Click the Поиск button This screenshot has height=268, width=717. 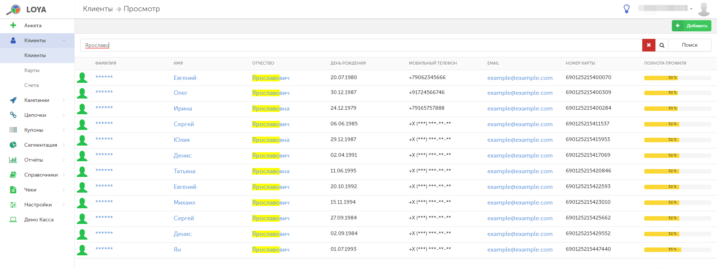690,45
